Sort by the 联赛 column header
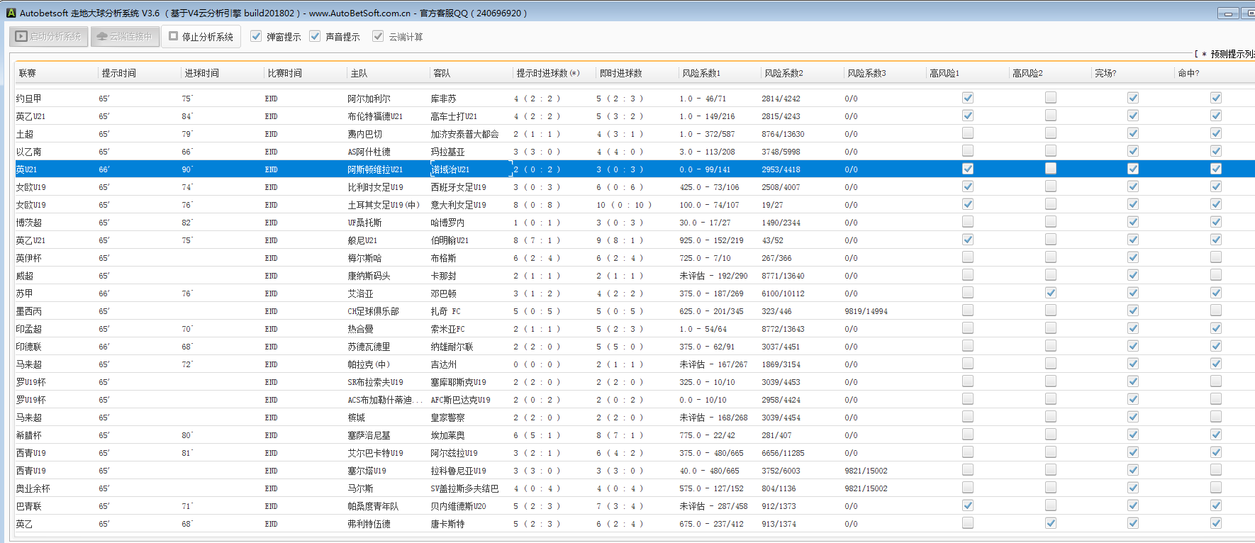This screenshot has height=543, width=1255. pyautogui.click(x=28, y=73)
